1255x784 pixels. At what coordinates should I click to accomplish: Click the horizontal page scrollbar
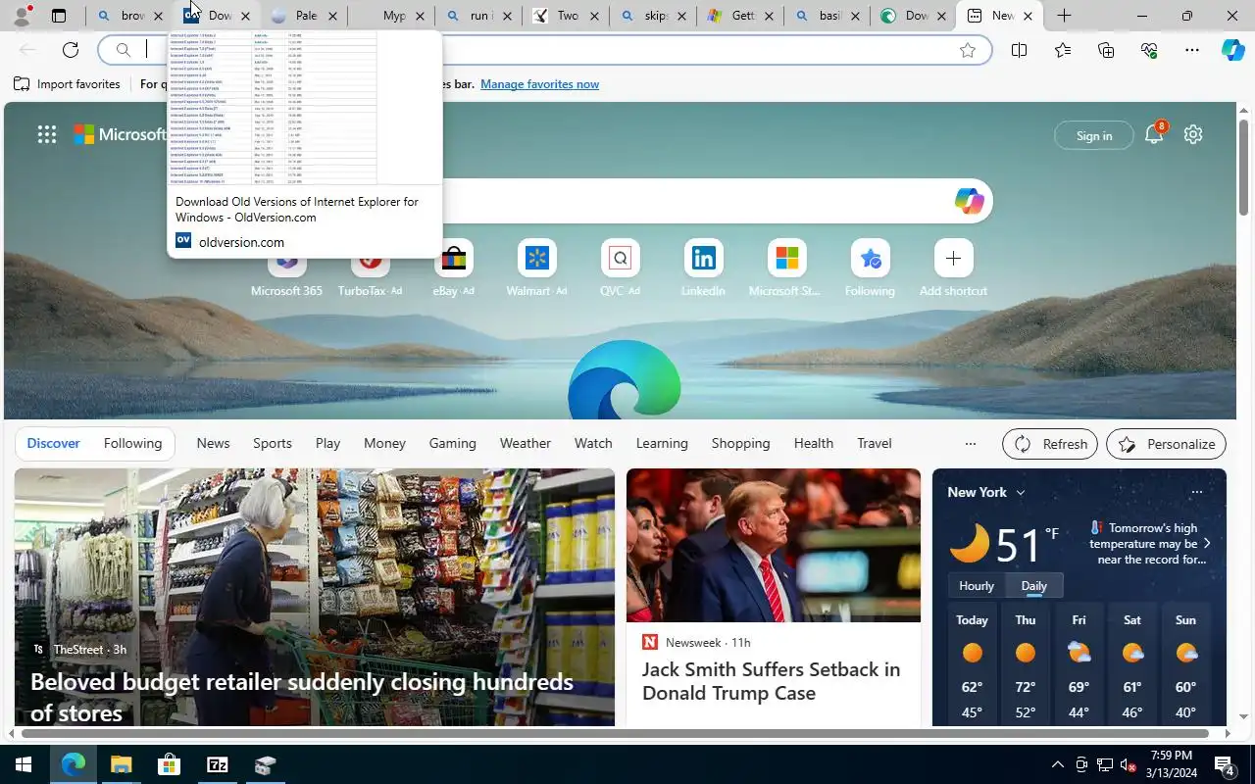615,733
